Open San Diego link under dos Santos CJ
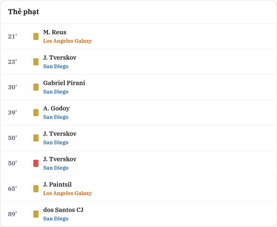 point(56,218)
